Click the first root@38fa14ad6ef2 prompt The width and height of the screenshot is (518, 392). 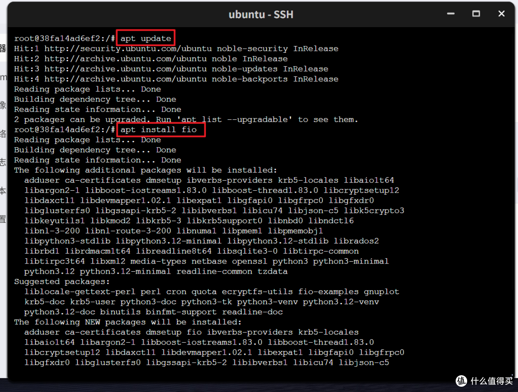[64, 38]
